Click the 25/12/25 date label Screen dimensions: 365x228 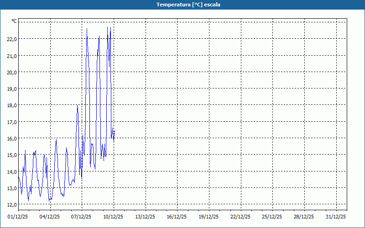272,217
